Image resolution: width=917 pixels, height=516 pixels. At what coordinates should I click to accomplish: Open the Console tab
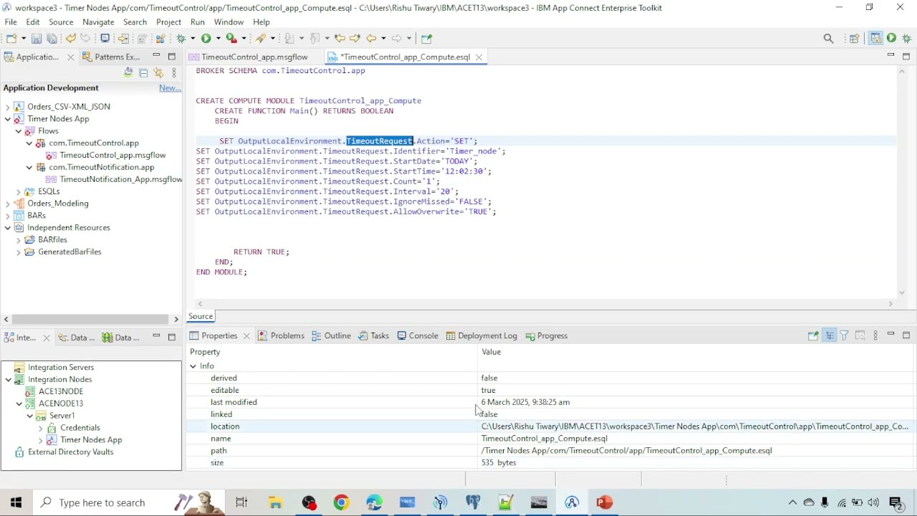[x=418, y=335]
